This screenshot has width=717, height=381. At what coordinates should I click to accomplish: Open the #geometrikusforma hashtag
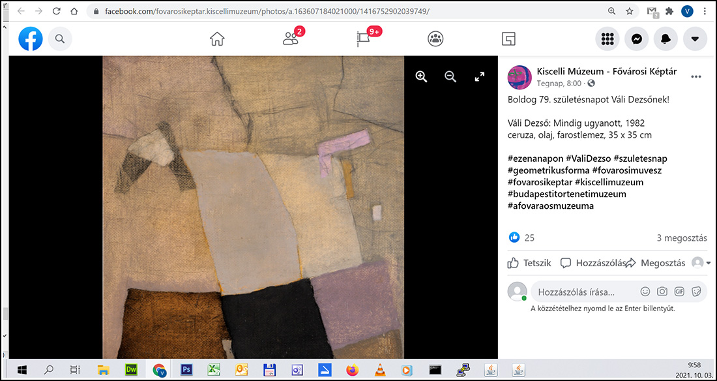click(x=548, y=170)
